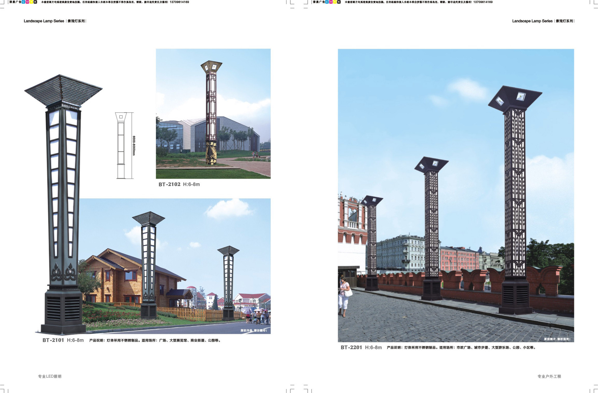Click the magenta M swatch on left page header
Image resolution: width=598 pixels, height=393 pixels.
click(x=27, y=2)
